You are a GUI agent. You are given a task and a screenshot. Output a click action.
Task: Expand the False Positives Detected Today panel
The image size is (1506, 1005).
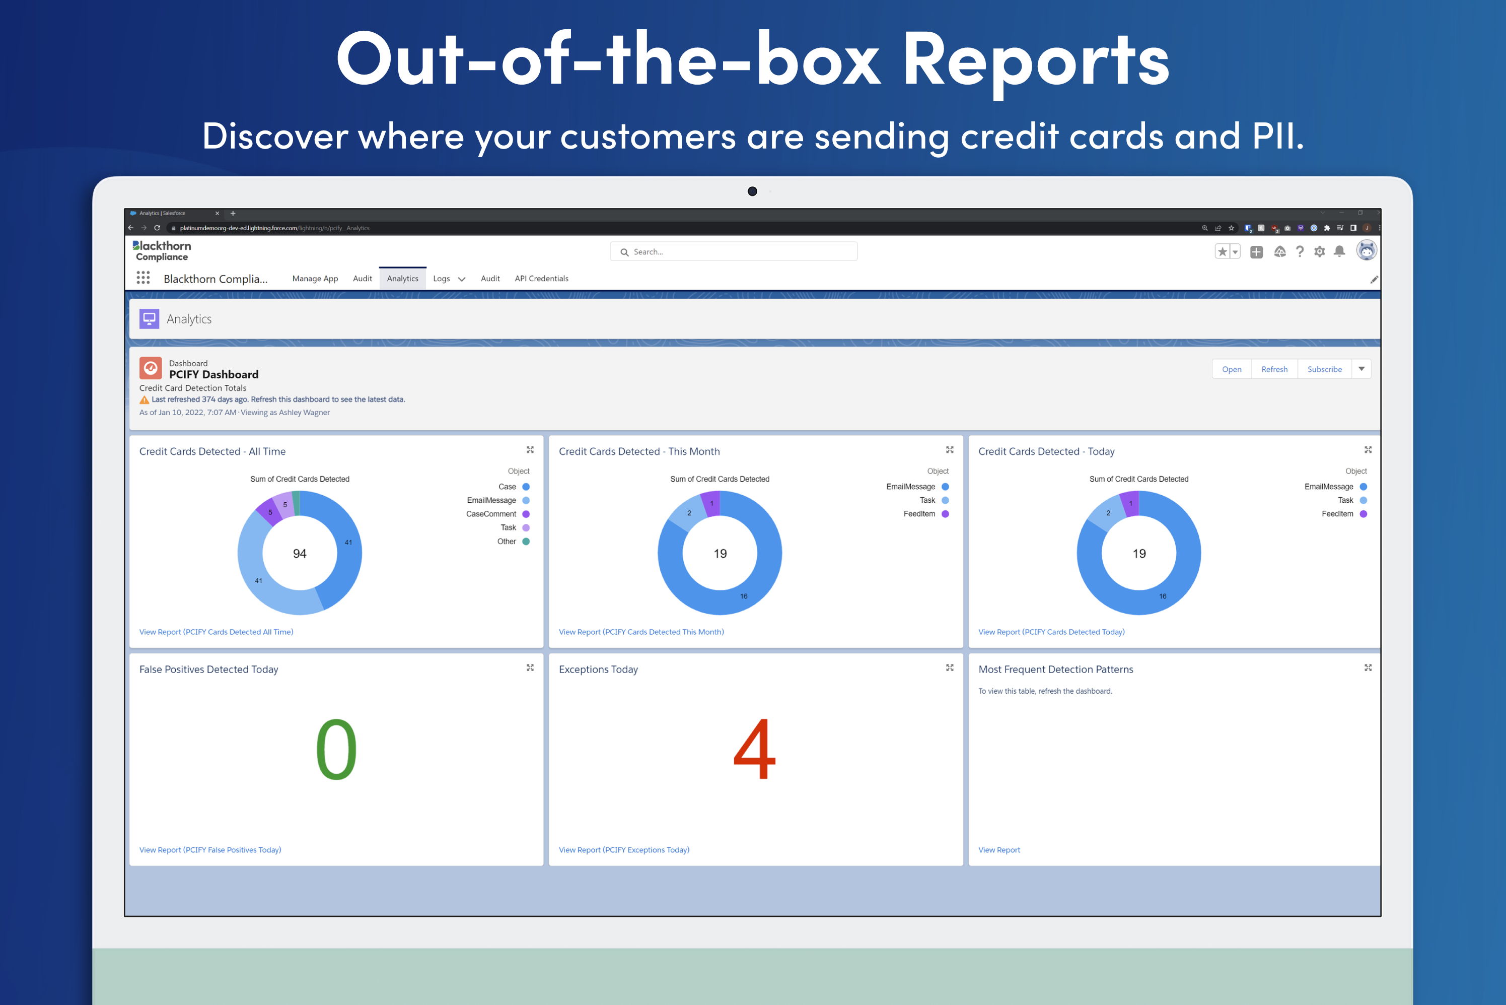(x=530, y=668)
